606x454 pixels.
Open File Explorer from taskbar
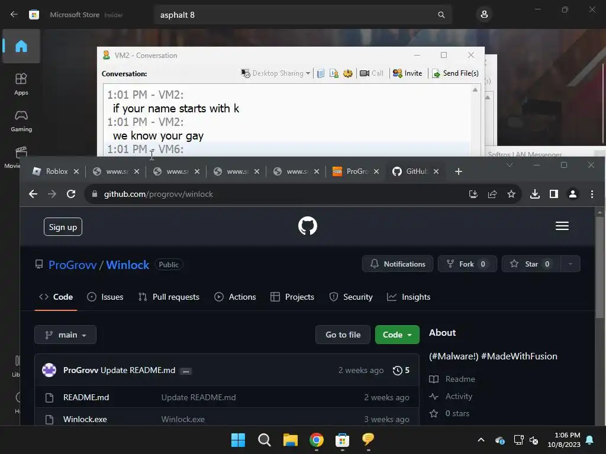pos(290,440)
